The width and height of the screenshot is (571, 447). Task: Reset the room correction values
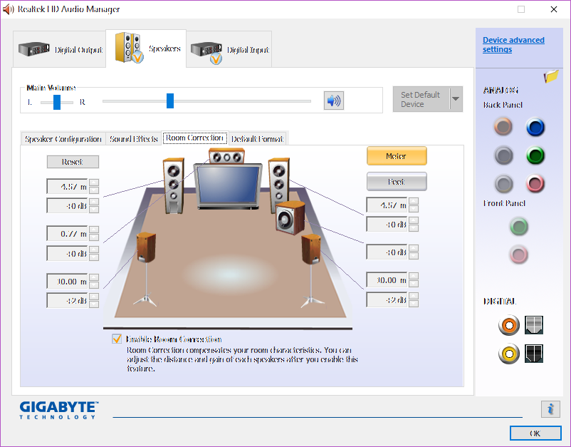pos(73,162)
